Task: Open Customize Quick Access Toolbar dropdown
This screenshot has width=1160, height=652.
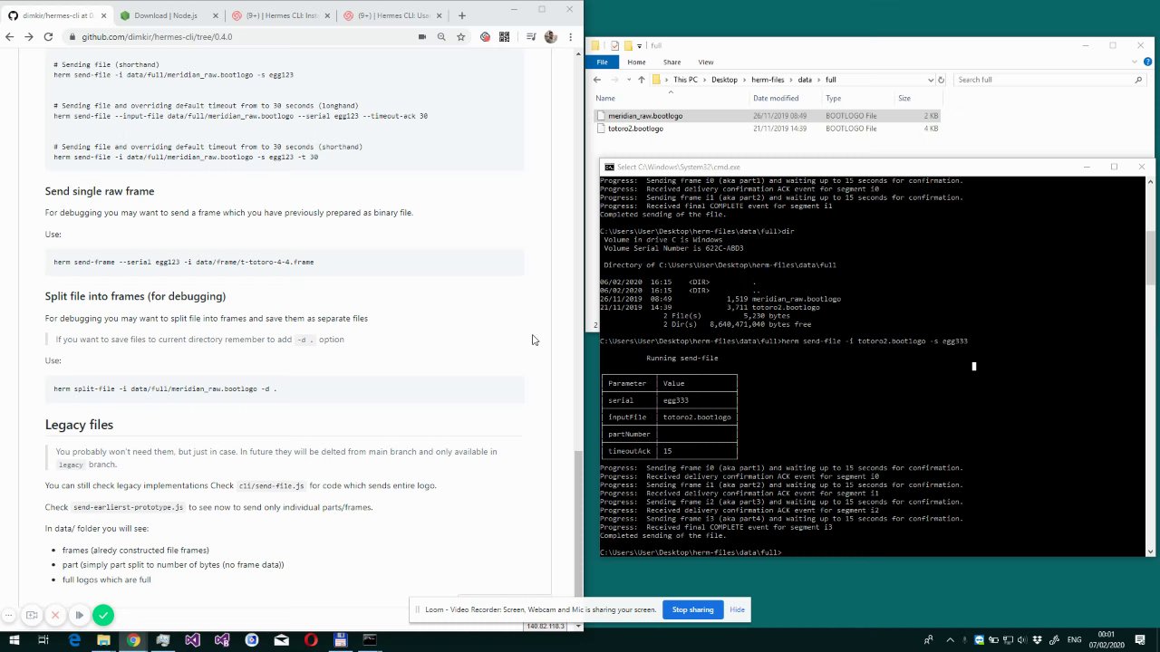Action: [x=639, y=45]
